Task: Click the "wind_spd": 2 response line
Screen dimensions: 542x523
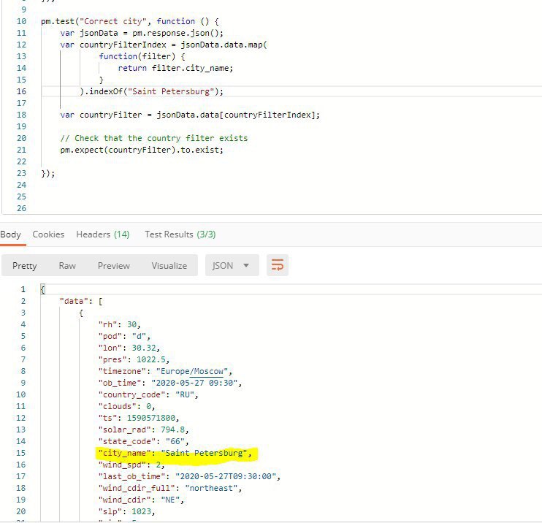Action: [x=131, y=465]
